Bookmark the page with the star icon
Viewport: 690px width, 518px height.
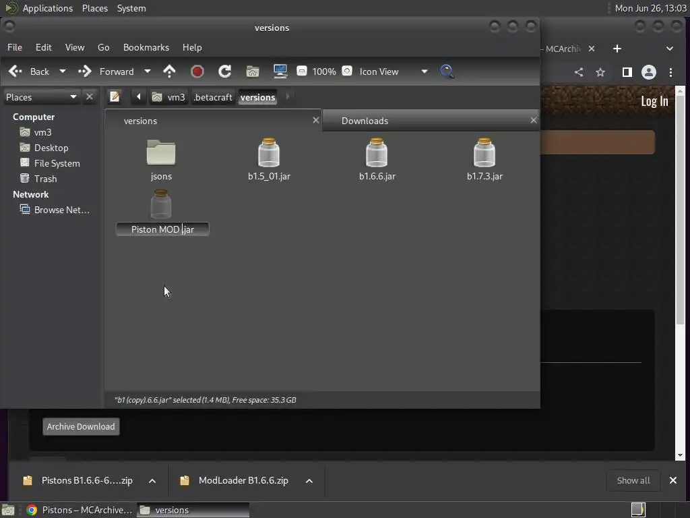click(600, 72)
